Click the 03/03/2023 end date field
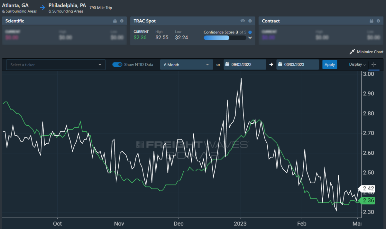 tap(298, 65)
